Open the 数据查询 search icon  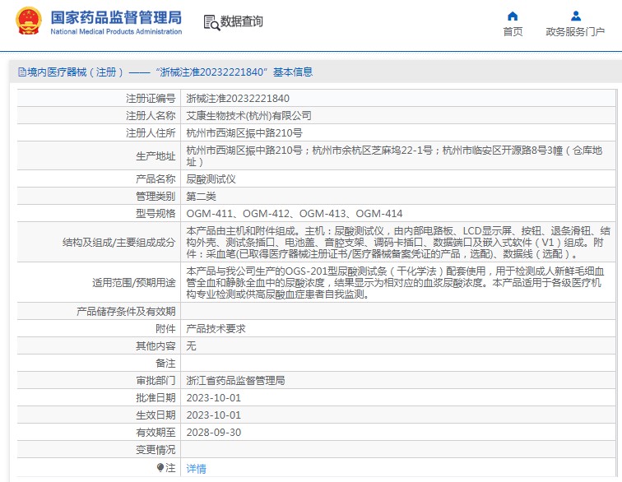[x=211, y=22]
